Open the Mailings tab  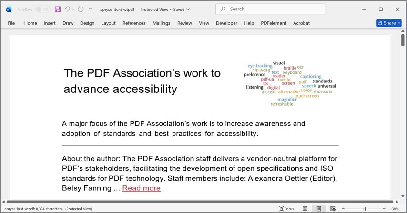click(162, 23)
